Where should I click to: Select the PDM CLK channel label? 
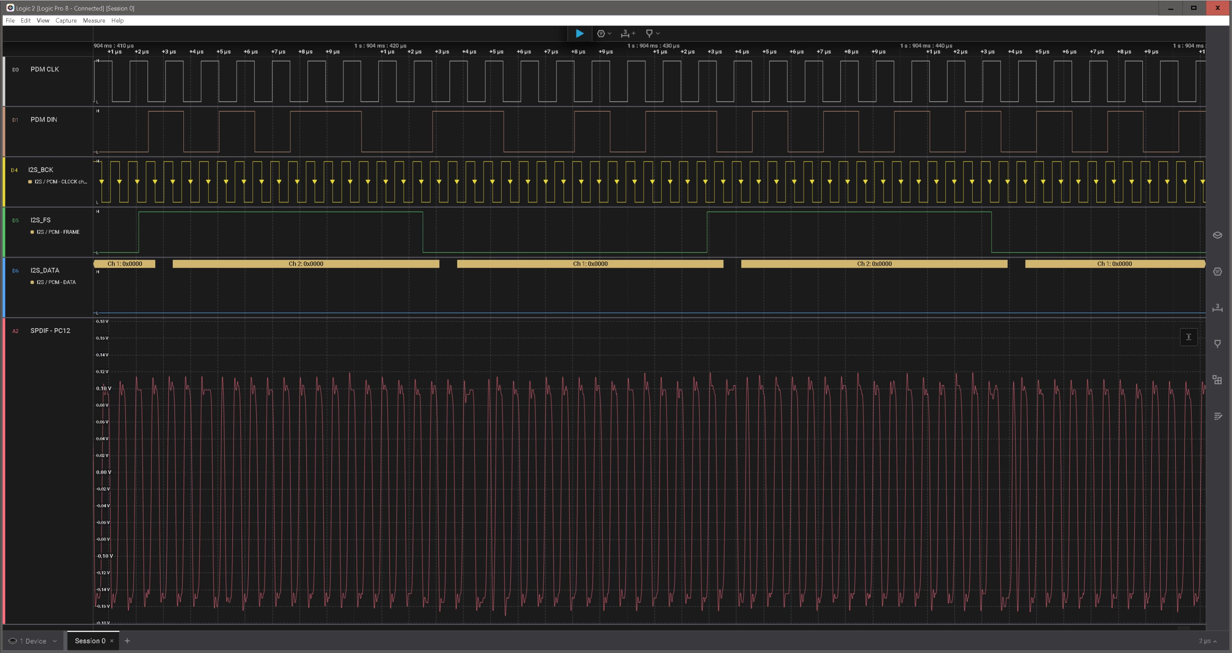(x=45, y=69)
